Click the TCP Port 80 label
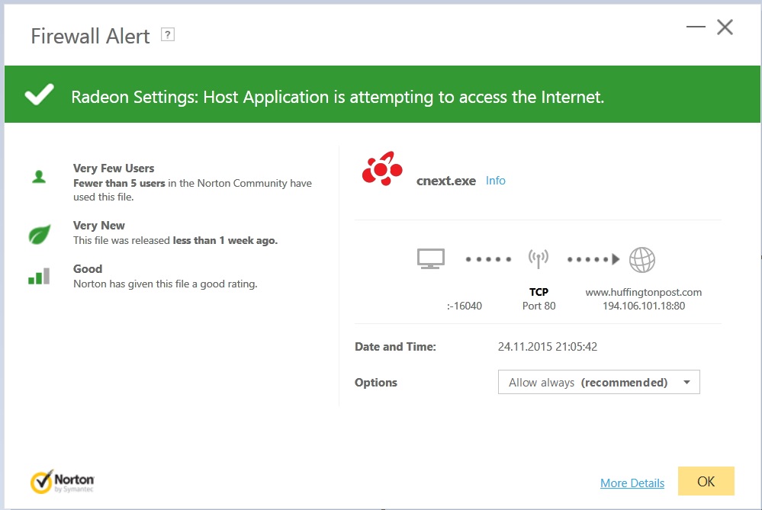 (x=539, y=299)
